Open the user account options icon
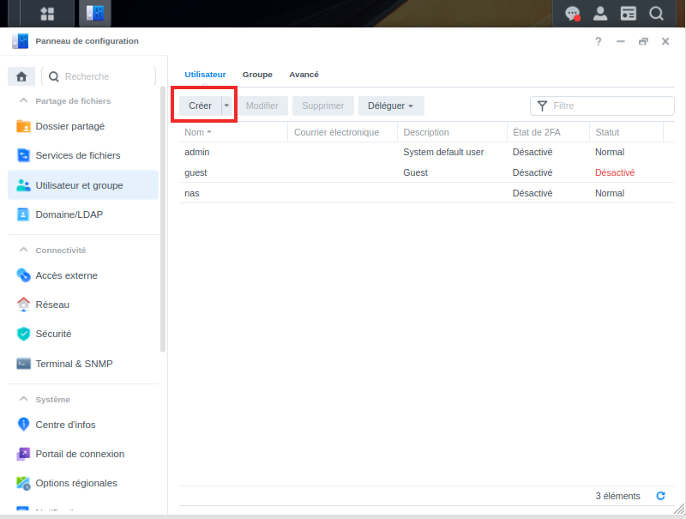Screen dimensions: 686x519 [x=600, y=14]
